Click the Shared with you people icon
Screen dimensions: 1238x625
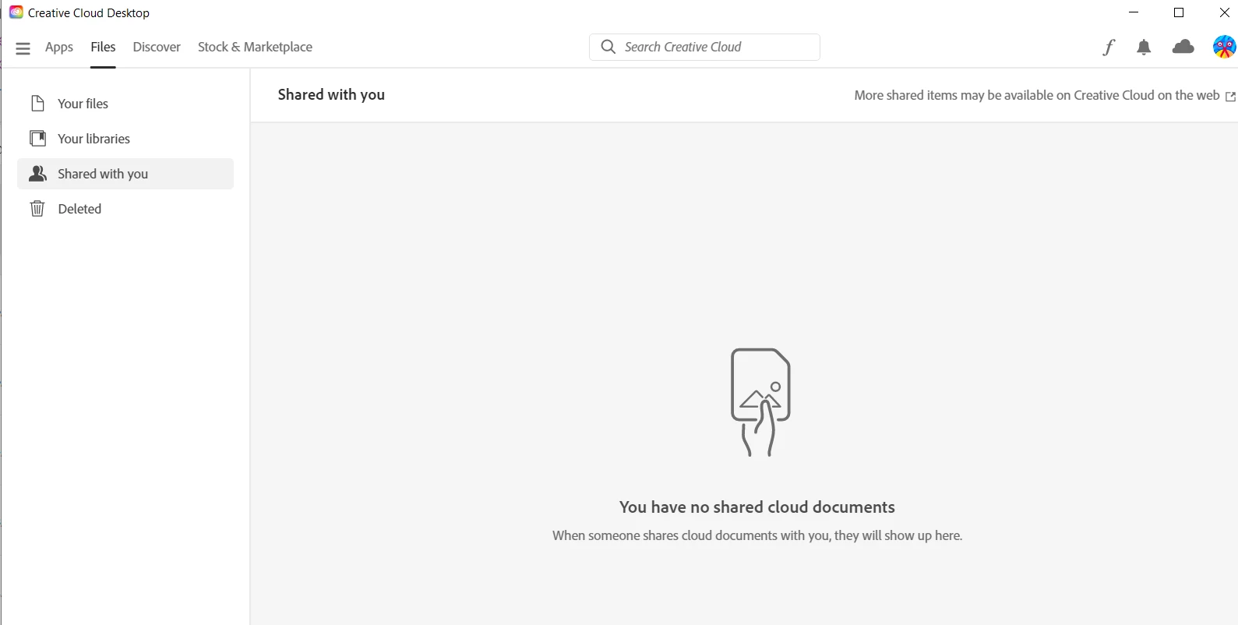[x=37, y=174]
